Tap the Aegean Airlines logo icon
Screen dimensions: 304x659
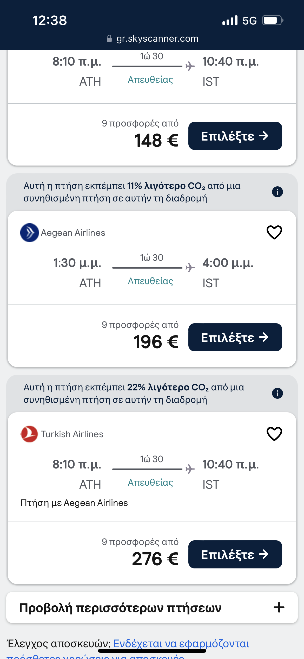(x=29, y=233)
